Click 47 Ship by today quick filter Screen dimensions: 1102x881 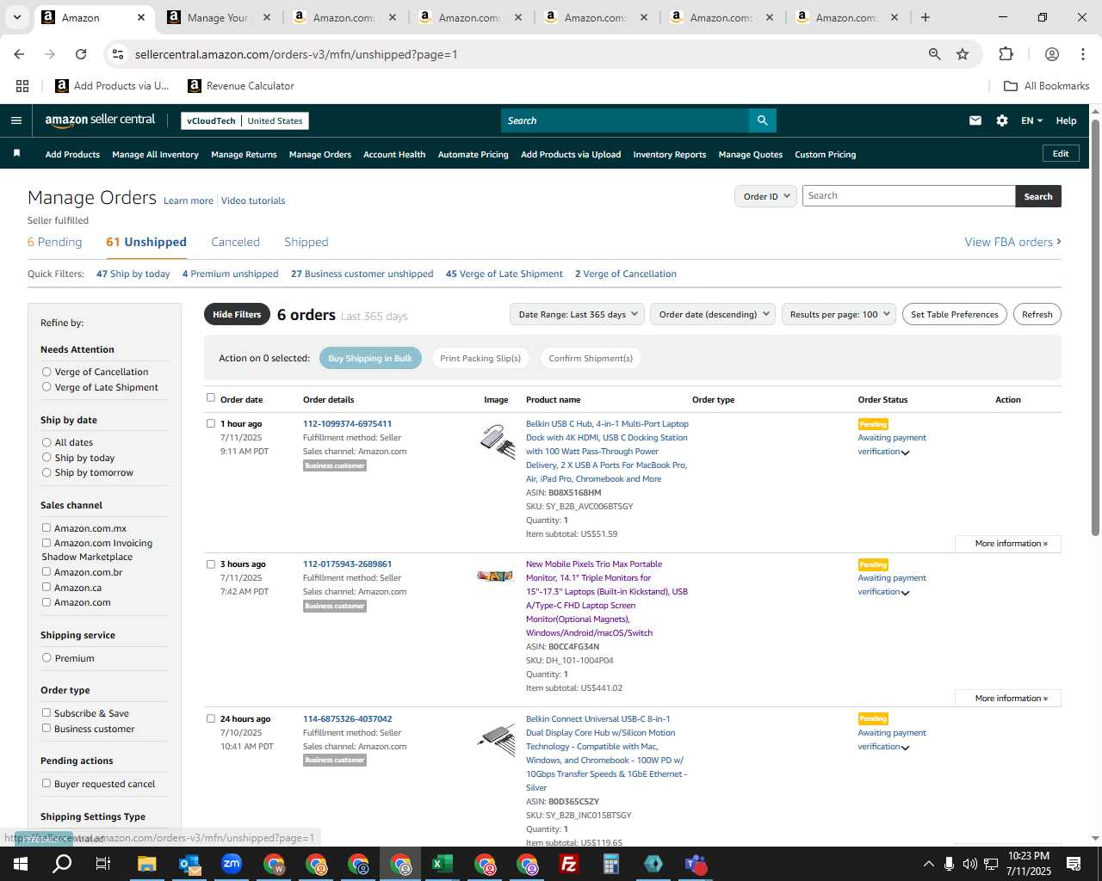click(133, 274)
